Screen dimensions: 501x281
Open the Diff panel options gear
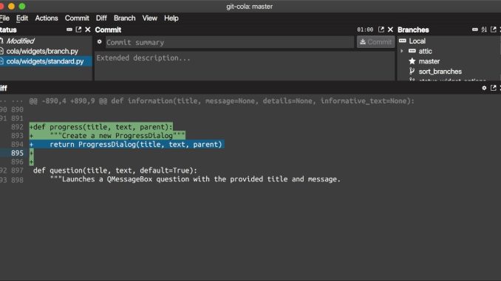coord(484,88)
